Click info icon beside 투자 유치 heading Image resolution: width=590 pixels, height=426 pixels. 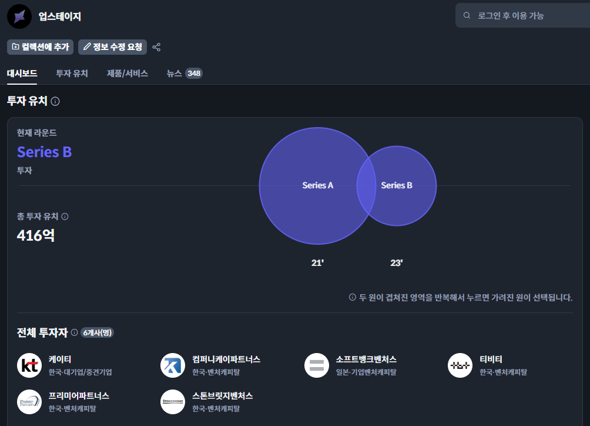(55, 101)
